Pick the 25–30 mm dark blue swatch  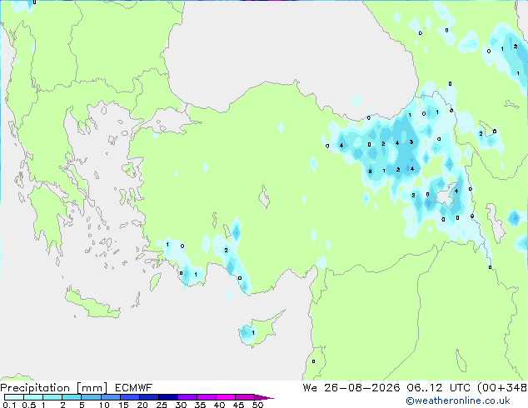point(167,397)
